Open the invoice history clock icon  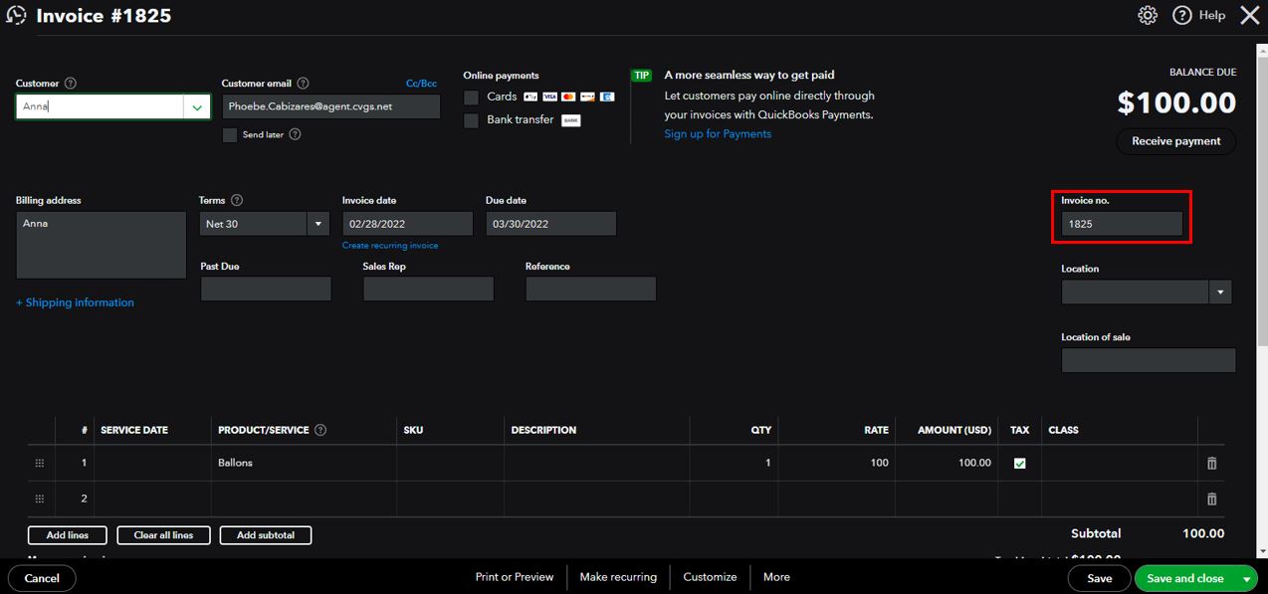click(x=16, y=16)
